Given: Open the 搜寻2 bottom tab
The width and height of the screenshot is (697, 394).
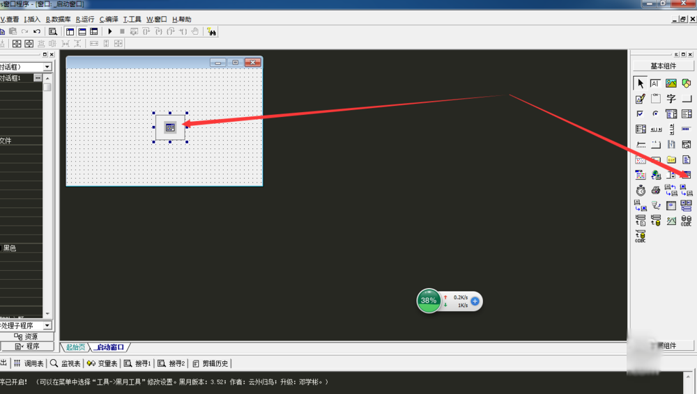Looking at the screenshot, I should (171, 363).
